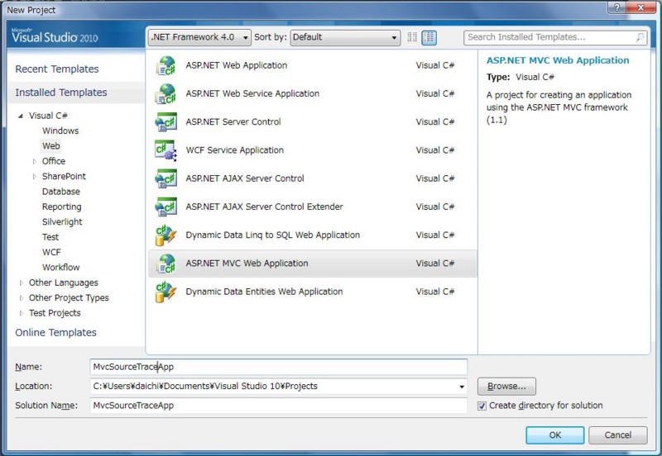
Task: Click the OK button
Action: (554, 435)
